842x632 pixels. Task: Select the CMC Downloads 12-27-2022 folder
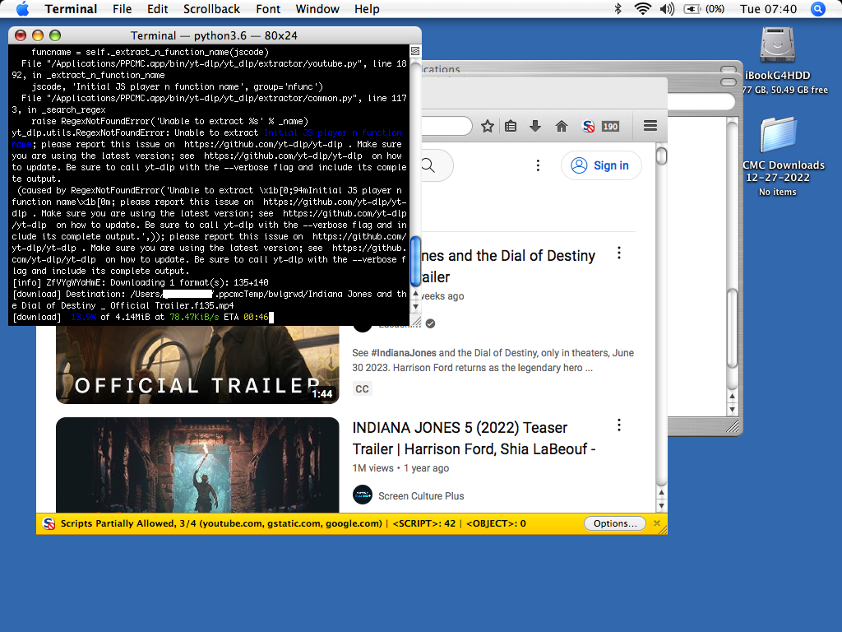(778, 136)
